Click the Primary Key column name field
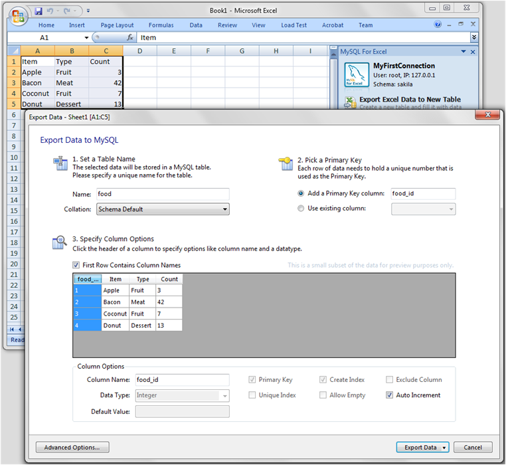506x465 pixels. point(424,194)
